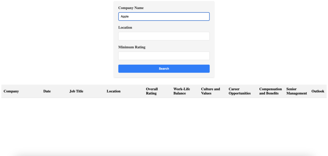Select the Minimum Rating input box
The height and width of the screenshot is (156, 328).
pos(164,56)
